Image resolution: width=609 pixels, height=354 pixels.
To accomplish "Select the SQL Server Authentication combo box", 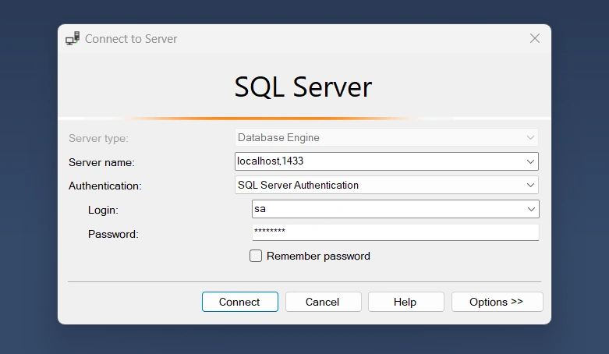I will [387, 185].
